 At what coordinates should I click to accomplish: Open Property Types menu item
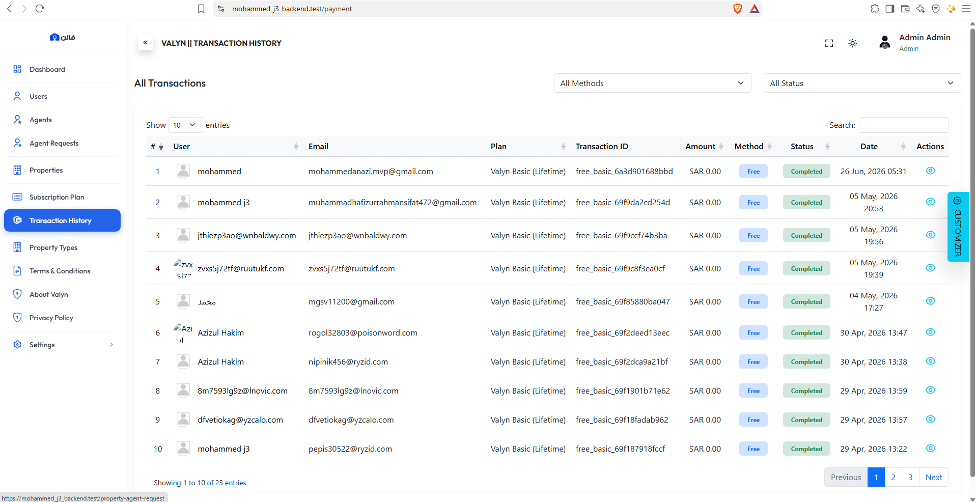(x=62, y=247)
